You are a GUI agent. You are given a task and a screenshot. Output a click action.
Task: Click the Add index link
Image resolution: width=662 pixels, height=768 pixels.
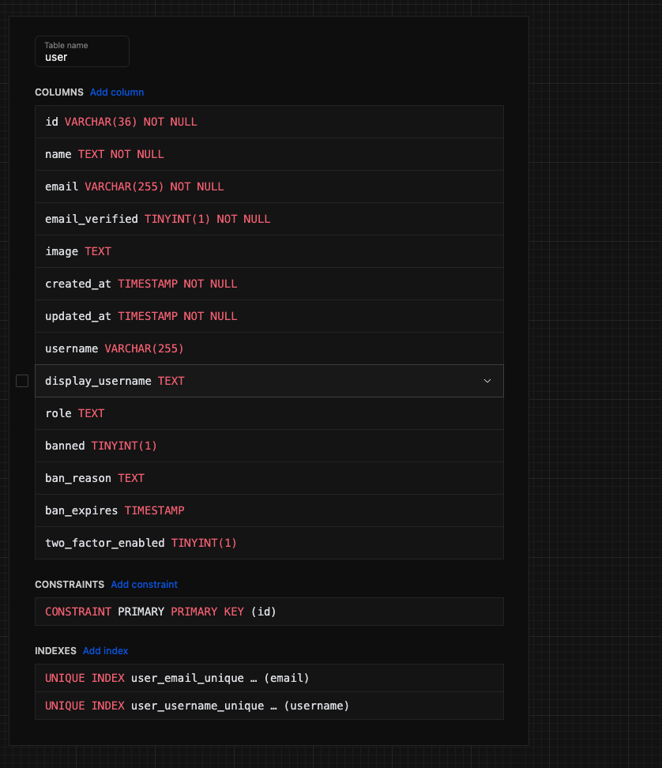click(105, 651)
